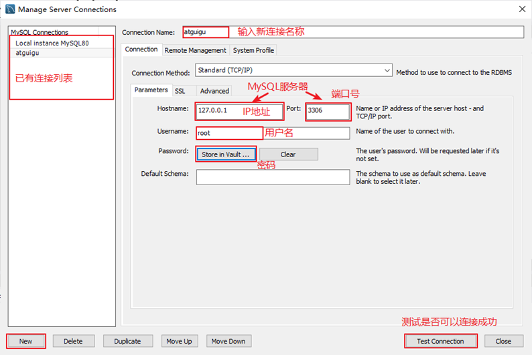Close the Manage Server Connections window
Screen dimensions: 532x355
522,9
